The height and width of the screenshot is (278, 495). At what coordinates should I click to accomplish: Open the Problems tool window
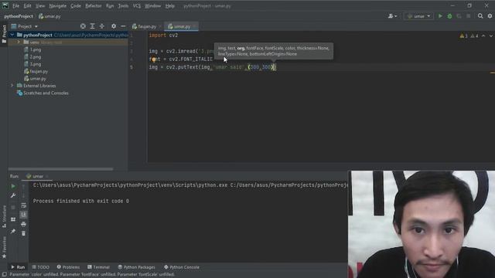point(68,267)
